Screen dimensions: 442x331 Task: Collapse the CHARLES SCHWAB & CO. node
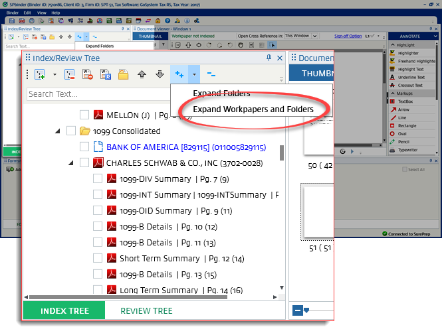tap(71, 163)
